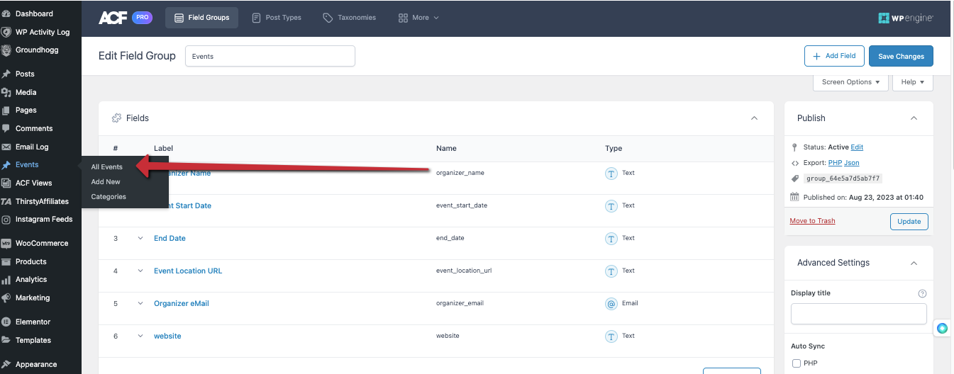Click the floating teal circle widget icon

942,328
